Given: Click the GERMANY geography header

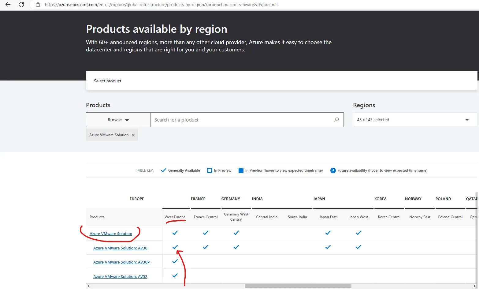Looking at the screenshot, I should point(231,199).
